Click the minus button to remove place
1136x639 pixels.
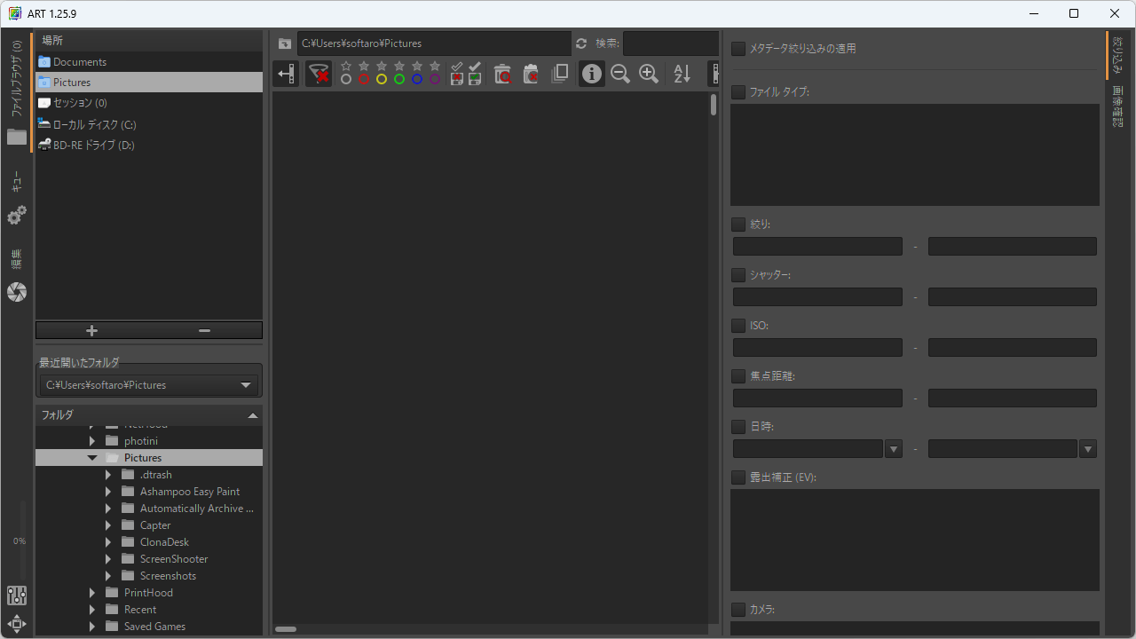[x=205, y=330]
